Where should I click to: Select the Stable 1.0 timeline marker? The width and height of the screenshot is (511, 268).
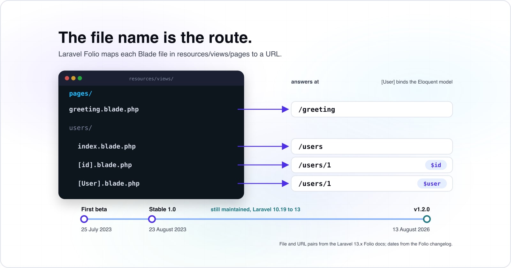(152, 219)
